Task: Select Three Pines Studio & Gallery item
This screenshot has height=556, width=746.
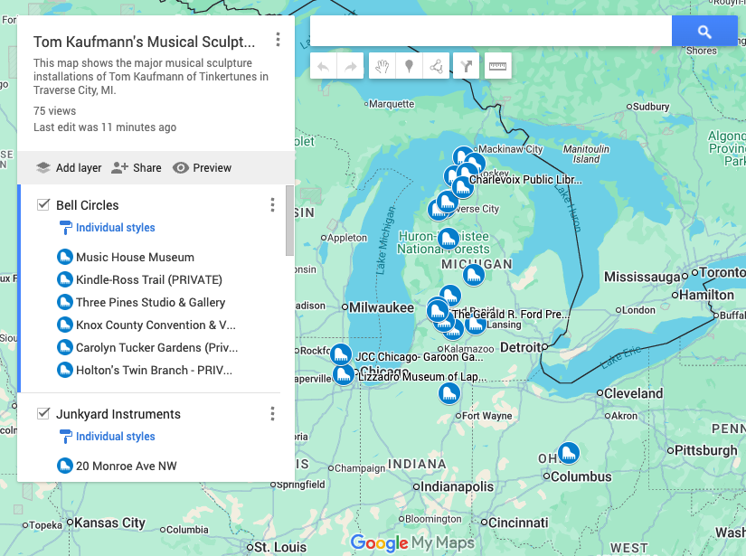Action: point(149,303)
